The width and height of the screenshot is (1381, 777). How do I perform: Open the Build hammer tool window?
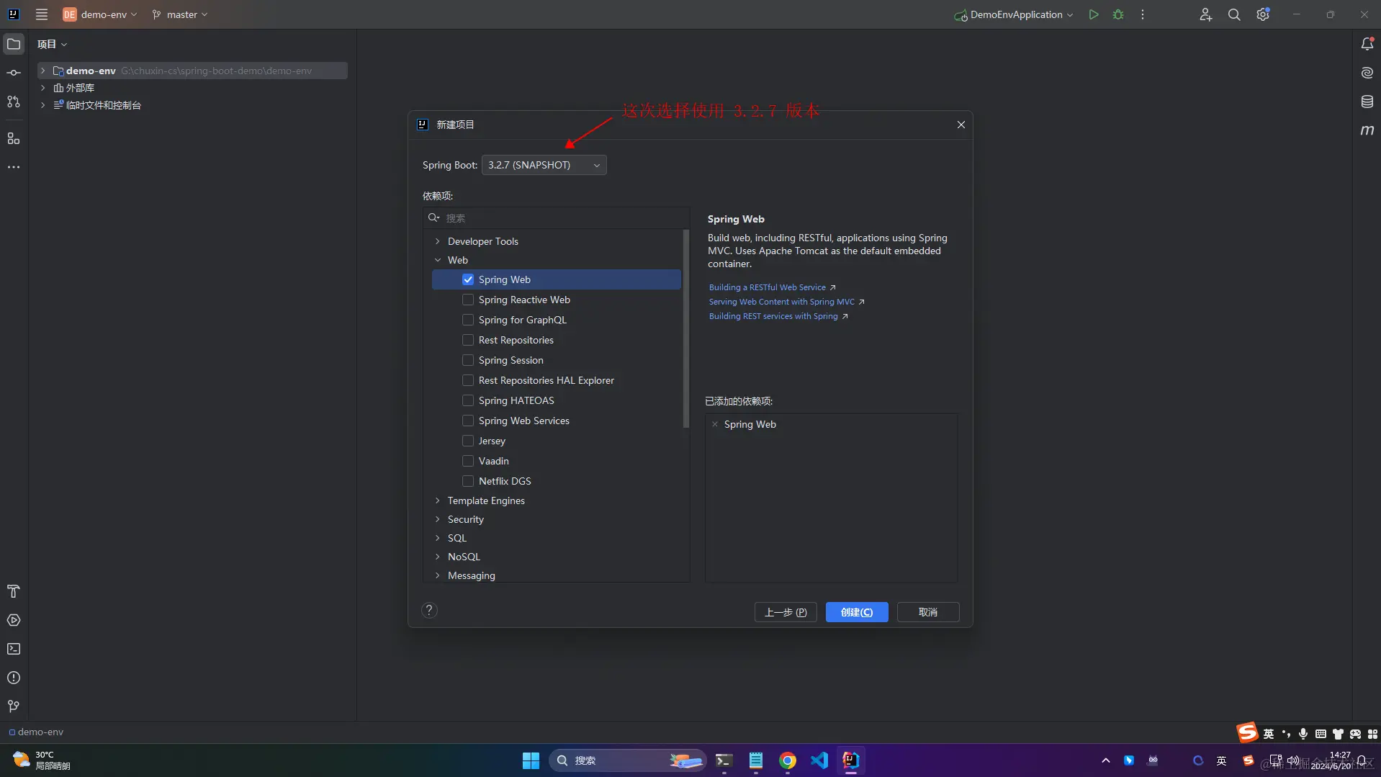[14, 591]
